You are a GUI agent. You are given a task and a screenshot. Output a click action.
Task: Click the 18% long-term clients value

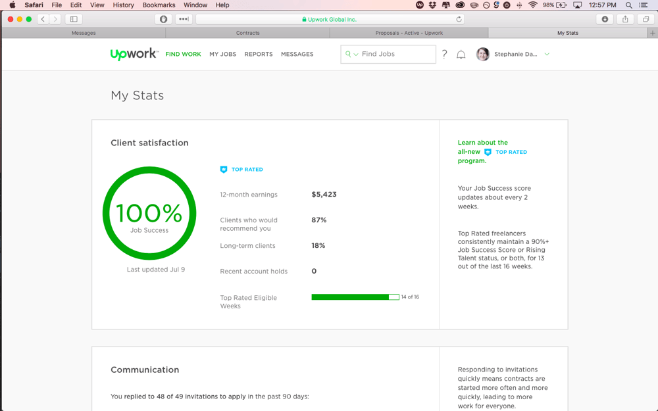pos(318,245)
